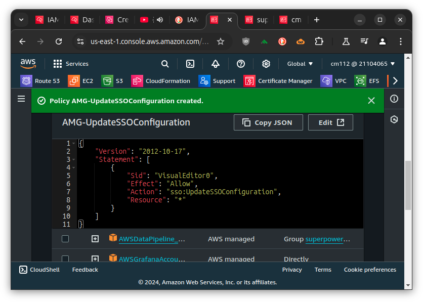Viewport: 423px width, 302px height.
Task: Select the AWSDataPipeline policy checkbox
Action: (65, 239)
